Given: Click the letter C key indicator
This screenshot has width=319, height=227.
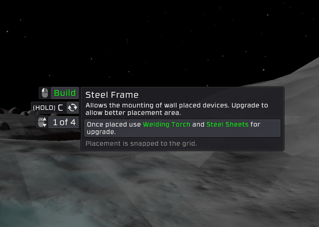Looking at the screenshot, I should tap(60, 107).
